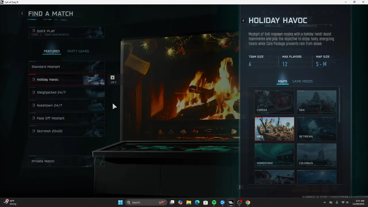Select Quick Play Team Deathmatch

pyautogui.click(x=67, y=33)
